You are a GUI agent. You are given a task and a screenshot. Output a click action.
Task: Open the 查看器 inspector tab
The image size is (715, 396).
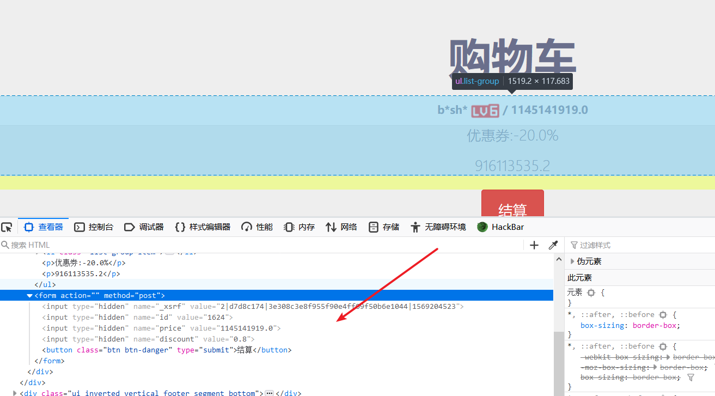click(x=44, y=227)
